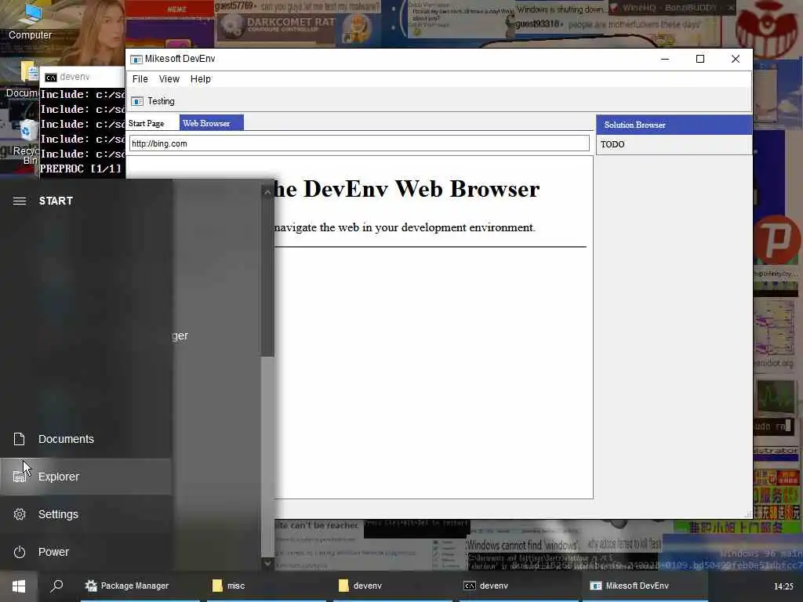
Task: Click the Windows Start button on taskbar
Action: pyautogui.click(x=19, y=586)
